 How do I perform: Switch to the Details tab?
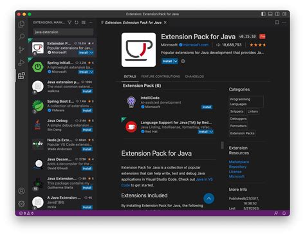coord(130,77)
